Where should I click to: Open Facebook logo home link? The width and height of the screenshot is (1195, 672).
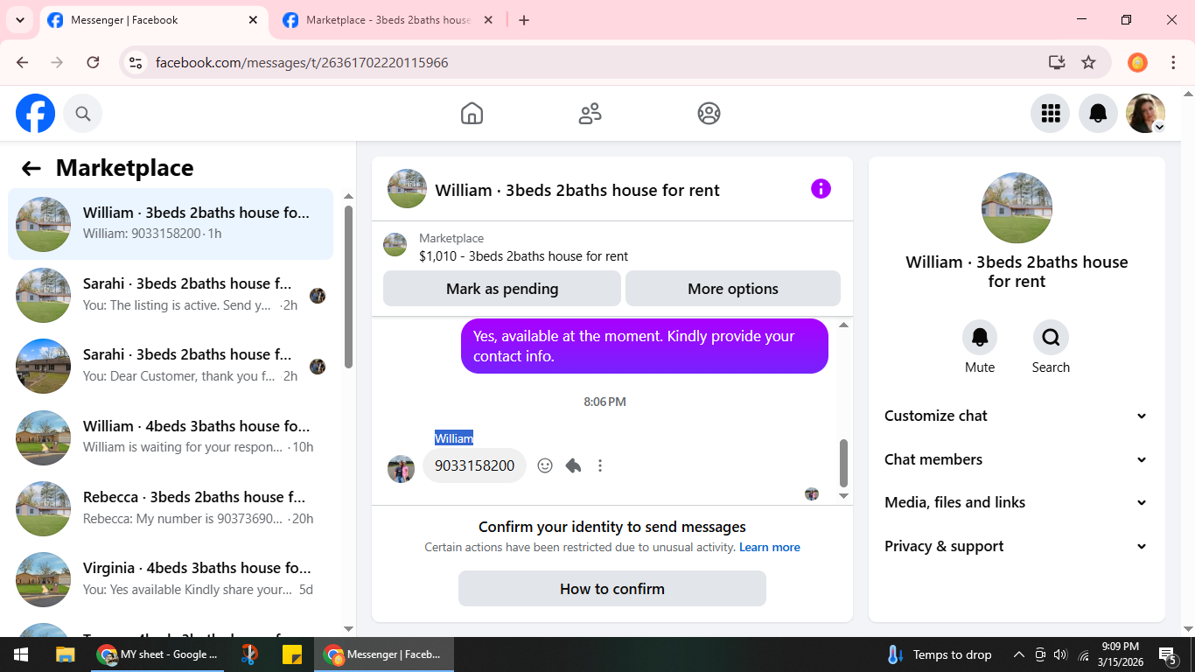[36, 114]
